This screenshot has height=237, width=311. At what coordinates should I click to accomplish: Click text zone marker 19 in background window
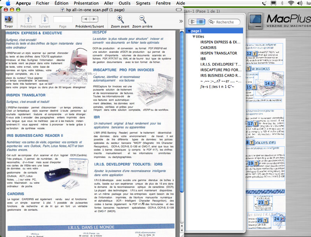[253, 163]
